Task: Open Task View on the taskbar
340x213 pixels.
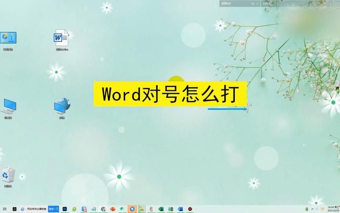Action: click(x=4, y=209)
